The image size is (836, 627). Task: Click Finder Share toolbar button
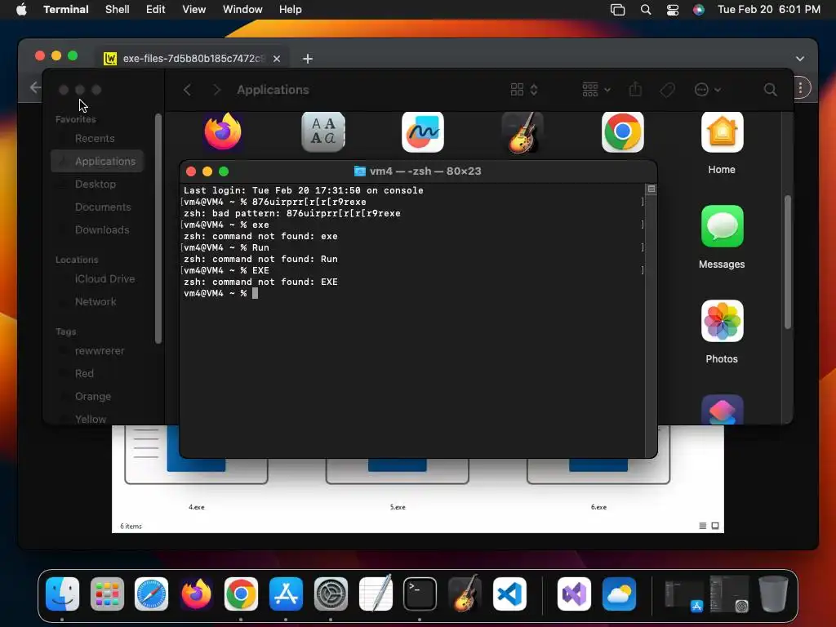635,90
